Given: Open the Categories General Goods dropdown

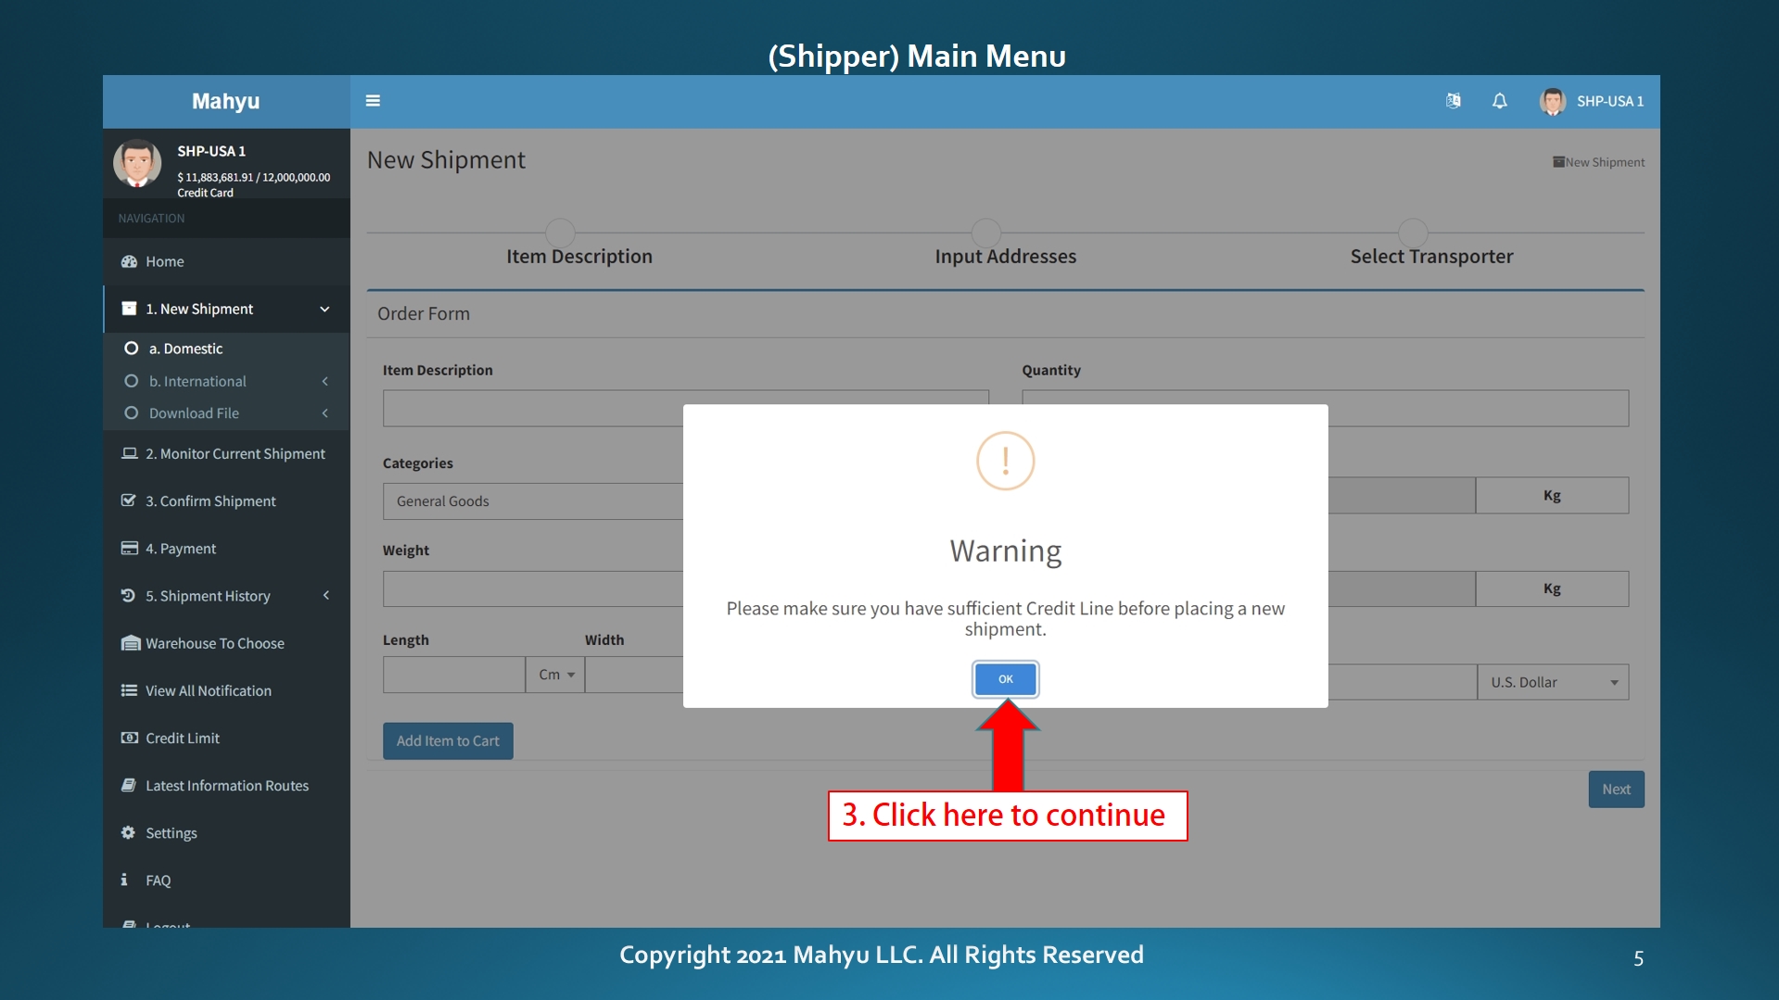Looking at the screenshot, I should click(x=533, y=501).
